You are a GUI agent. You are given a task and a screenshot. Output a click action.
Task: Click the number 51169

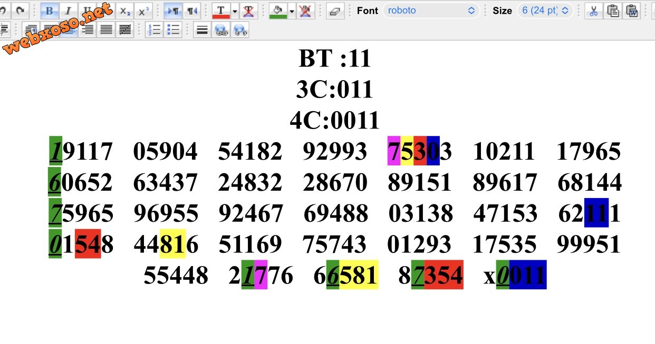click(251, 245)
